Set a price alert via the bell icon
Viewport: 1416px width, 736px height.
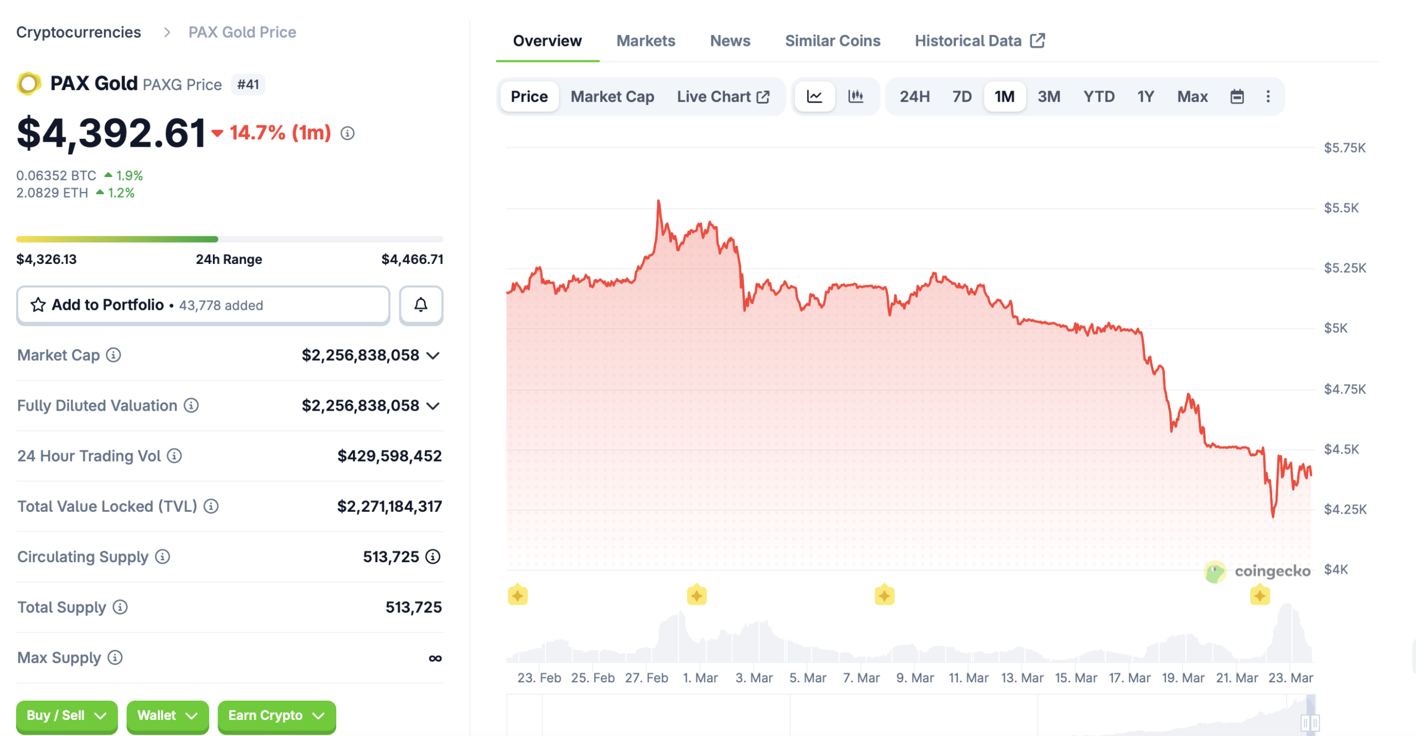tap(420, 305)
